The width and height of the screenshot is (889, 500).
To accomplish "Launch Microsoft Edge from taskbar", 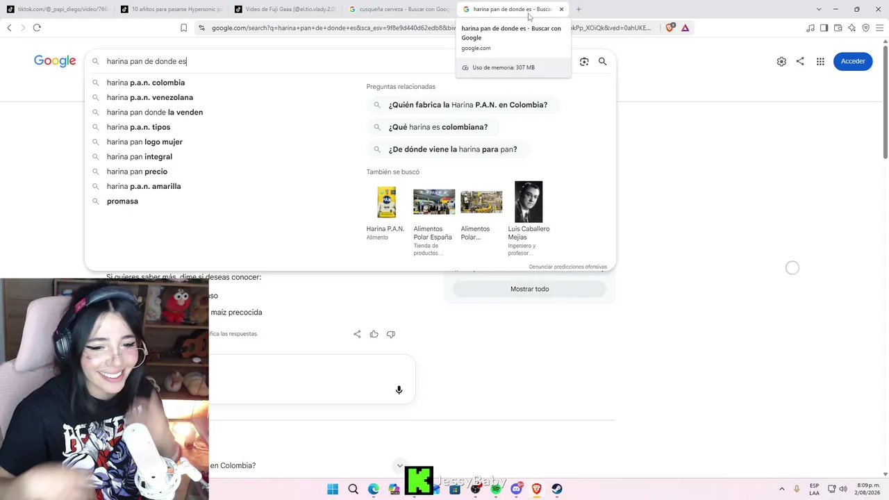I will pyautogui.click(x=374, y=489).
